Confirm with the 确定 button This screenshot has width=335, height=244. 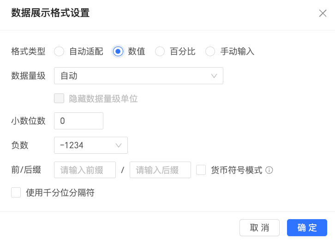tap(307, 227)
